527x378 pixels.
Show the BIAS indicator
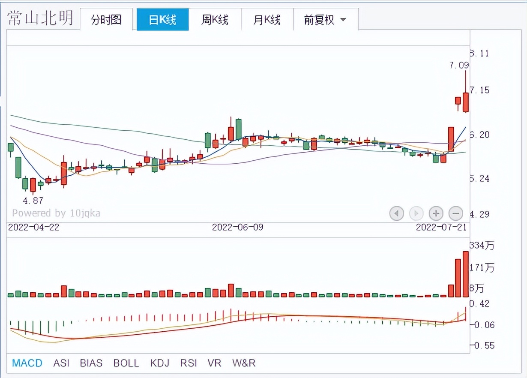[91, 363]
